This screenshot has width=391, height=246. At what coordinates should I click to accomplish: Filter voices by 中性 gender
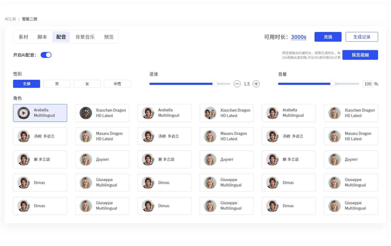[117, 84]
